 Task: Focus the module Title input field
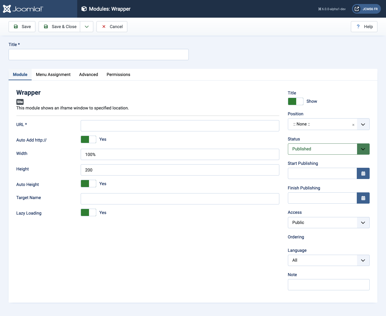tap(99, 55)
